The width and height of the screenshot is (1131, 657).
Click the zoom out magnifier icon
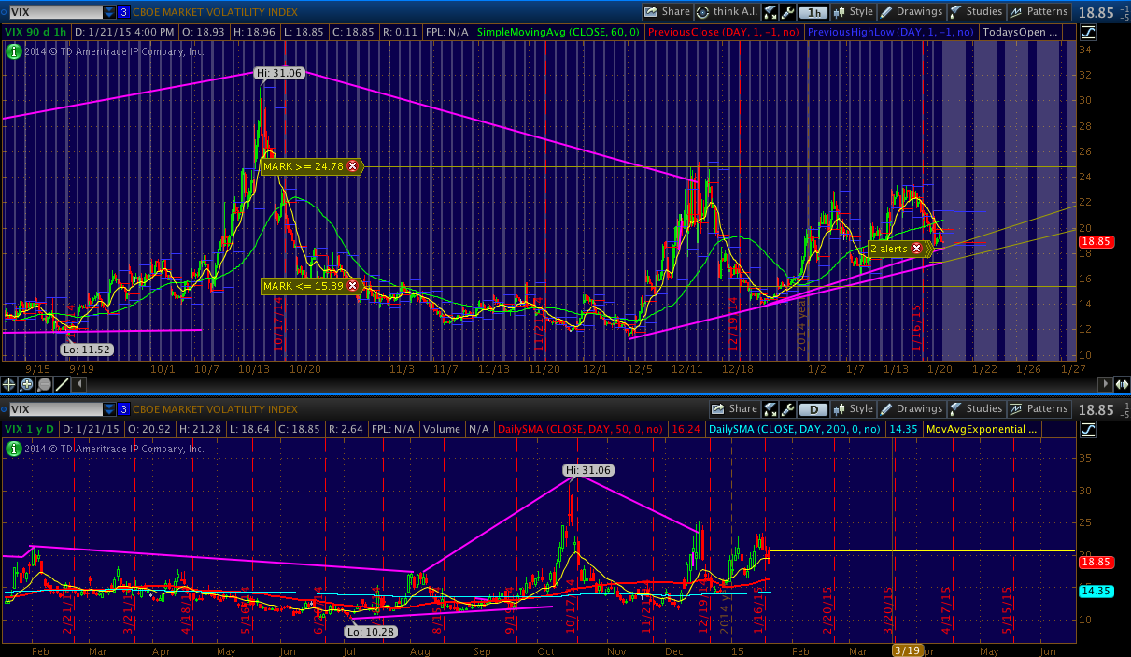44,384
